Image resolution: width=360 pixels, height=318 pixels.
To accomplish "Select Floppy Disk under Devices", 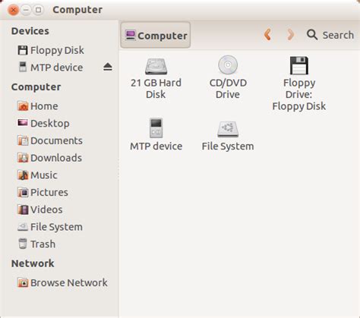I will click(51, 50).
